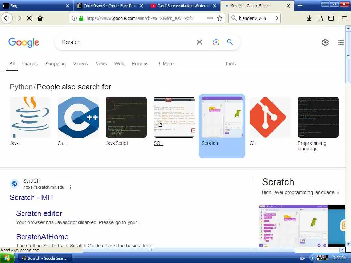Select the Shopping search filter
Screen dimensions: 351x263
56,64
